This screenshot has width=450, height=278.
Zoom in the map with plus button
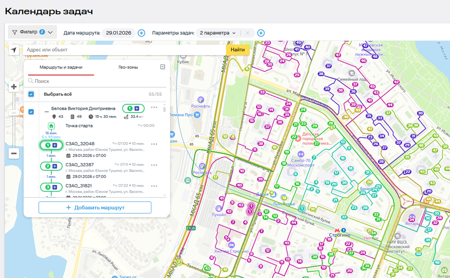(14, 87)
